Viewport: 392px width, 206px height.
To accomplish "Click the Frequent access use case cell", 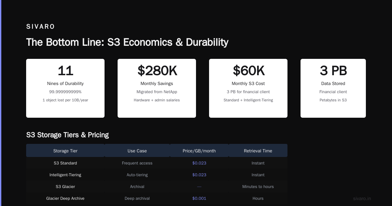I will pyautogui.click(x=137, y=163).
